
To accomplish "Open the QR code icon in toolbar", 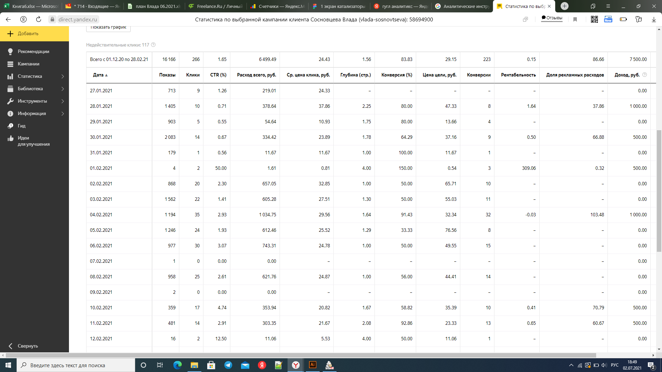I will click(x=594, y=20).
